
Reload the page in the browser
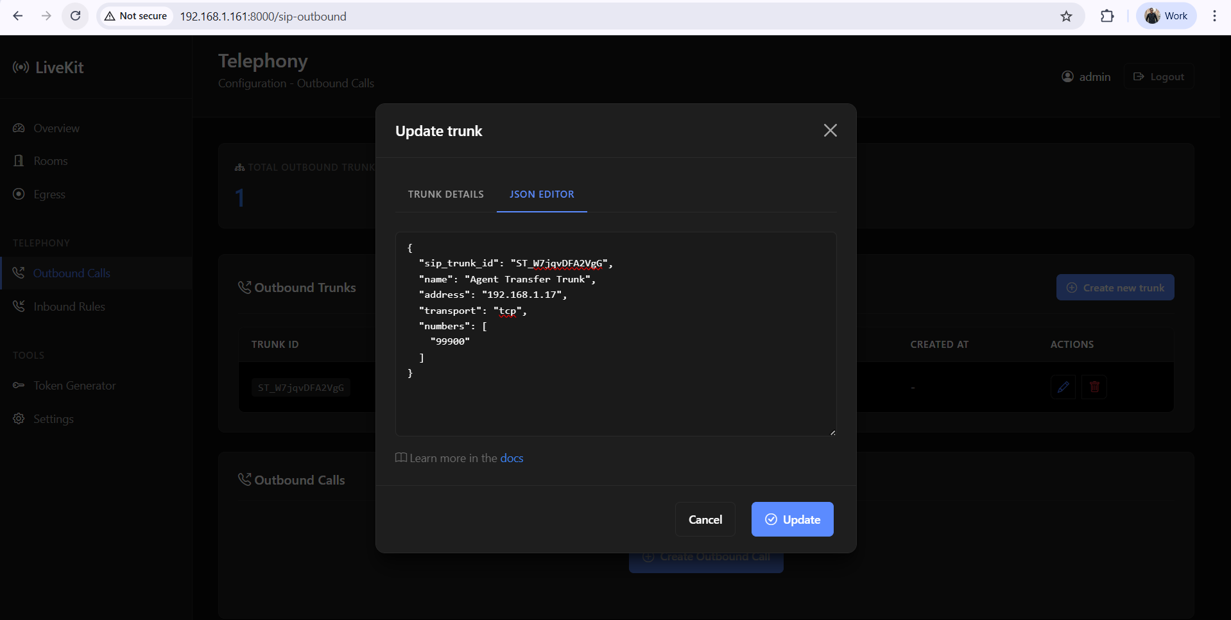pos(75,16)
